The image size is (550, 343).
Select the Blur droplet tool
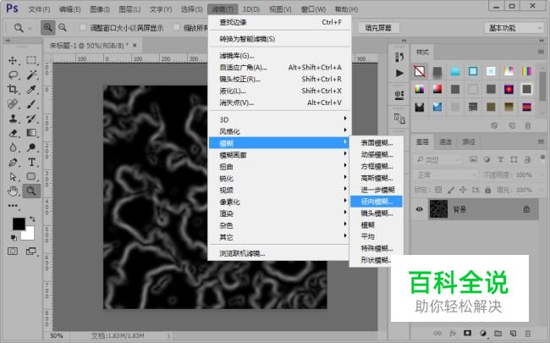pos(13,147)
